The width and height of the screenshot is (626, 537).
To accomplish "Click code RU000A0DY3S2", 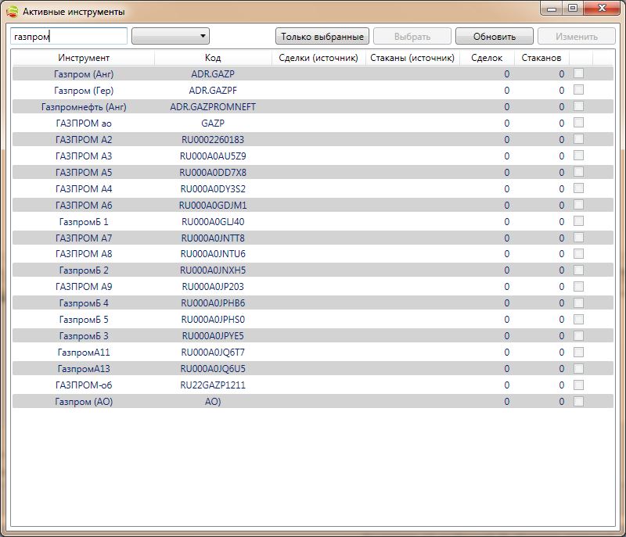I will point(213,188).
